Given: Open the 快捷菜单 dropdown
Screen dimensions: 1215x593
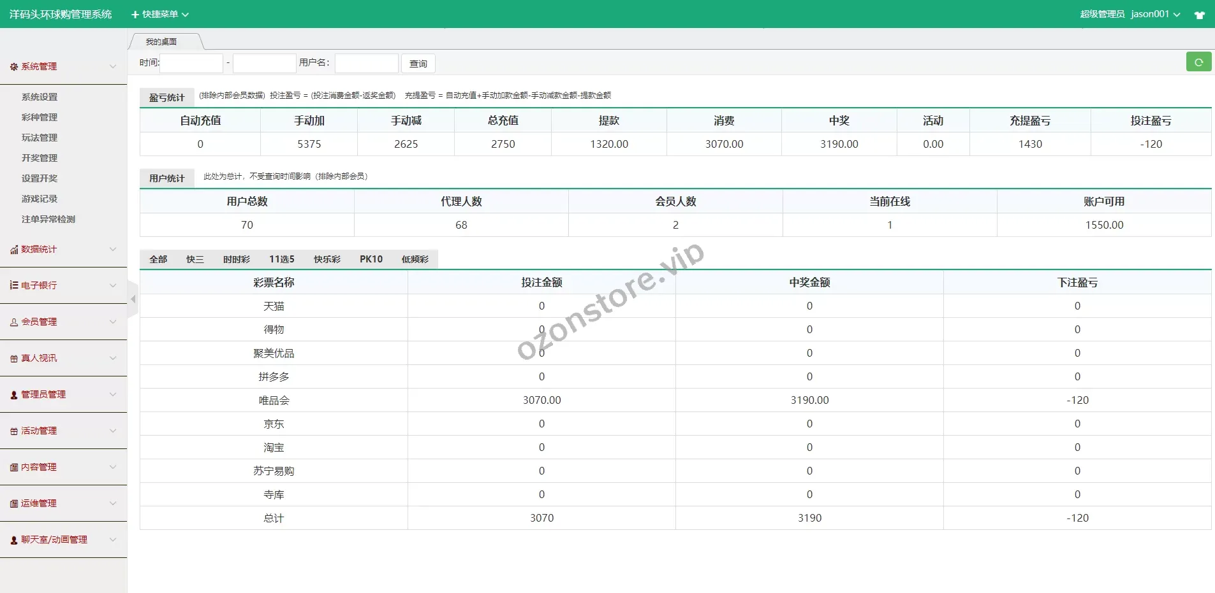Looking at the screenshot, I should (159, 14).
